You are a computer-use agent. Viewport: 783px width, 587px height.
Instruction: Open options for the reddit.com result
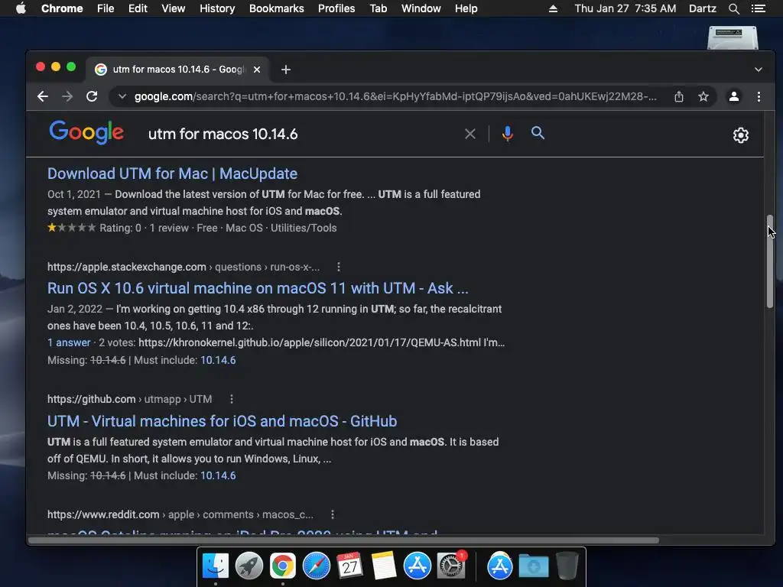333,514
